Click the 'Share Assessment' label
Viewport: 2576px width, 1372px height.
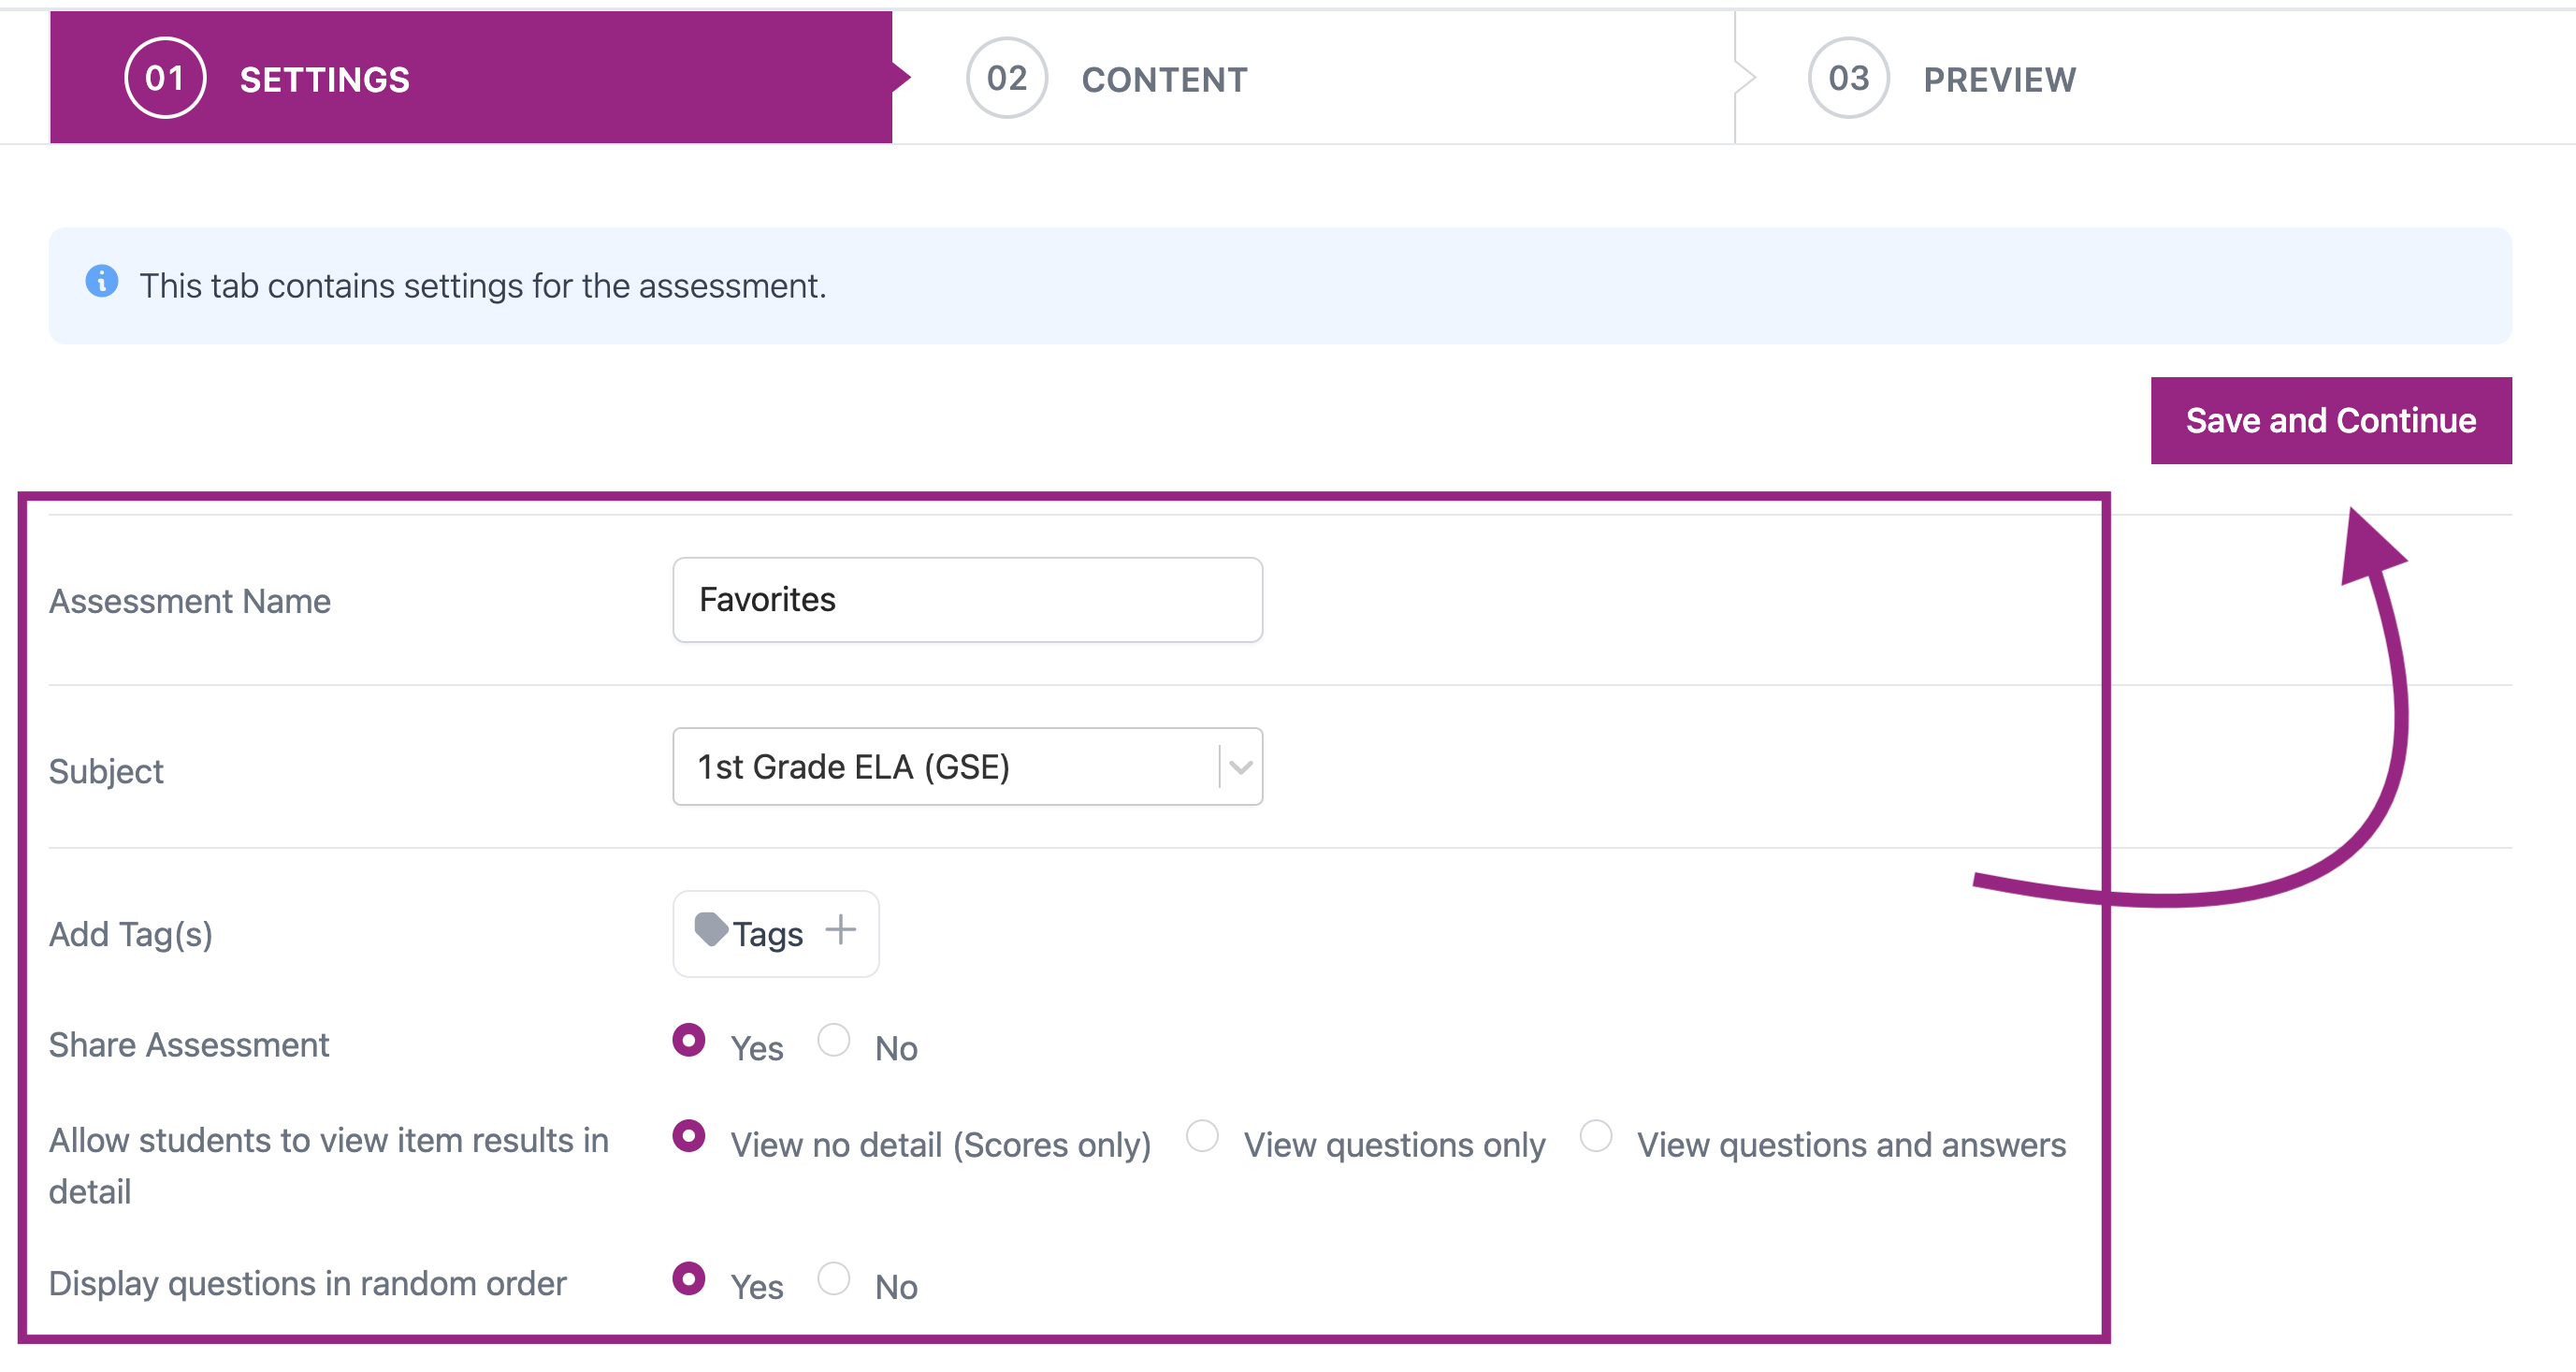point(189,1044)
